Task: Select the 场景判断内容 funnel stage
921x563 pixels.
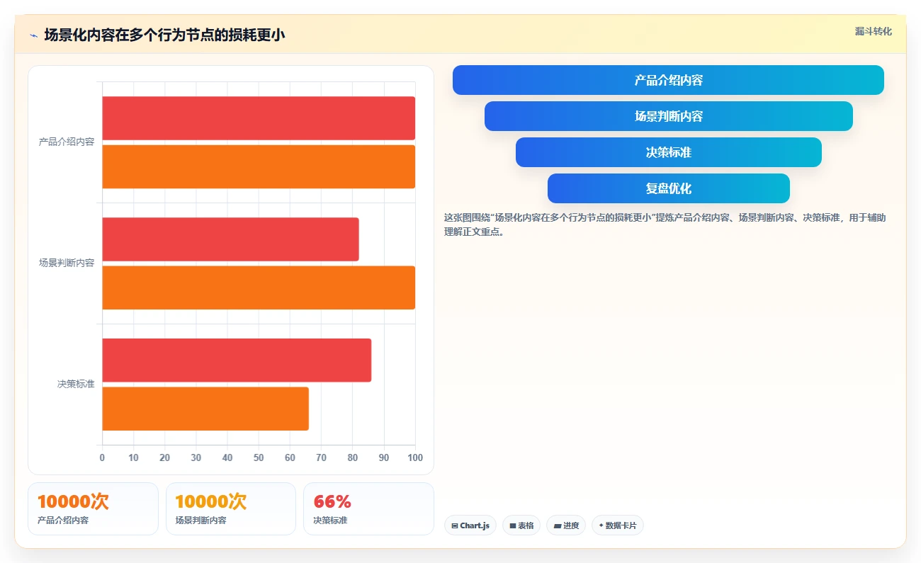Action: click(x=668, y=116)
